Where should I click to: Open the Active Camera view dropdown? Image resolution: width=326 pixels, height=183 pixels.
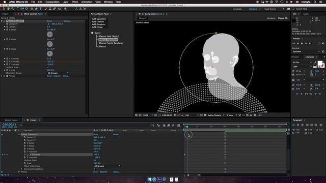[216, 115]
